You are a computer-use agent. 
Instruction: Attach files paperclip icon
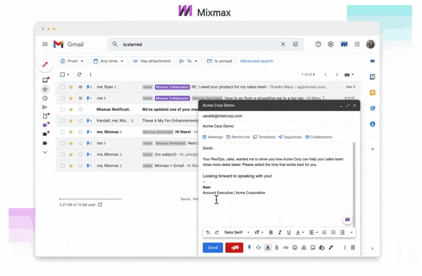[x=277, y=248]
